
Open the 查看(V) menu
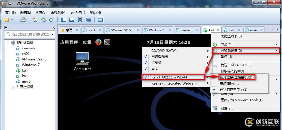pyautogui.click(x=41, y=12)
